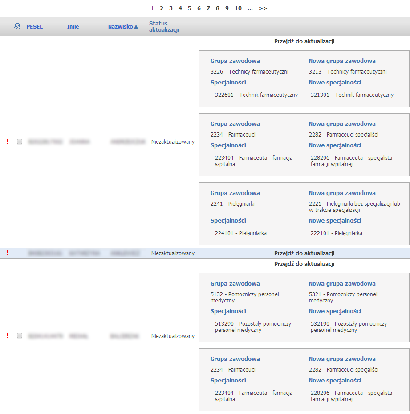Screen dimensions: 410x414
Task: Click the ellipsis to show more pages
Action: [250, 8]
